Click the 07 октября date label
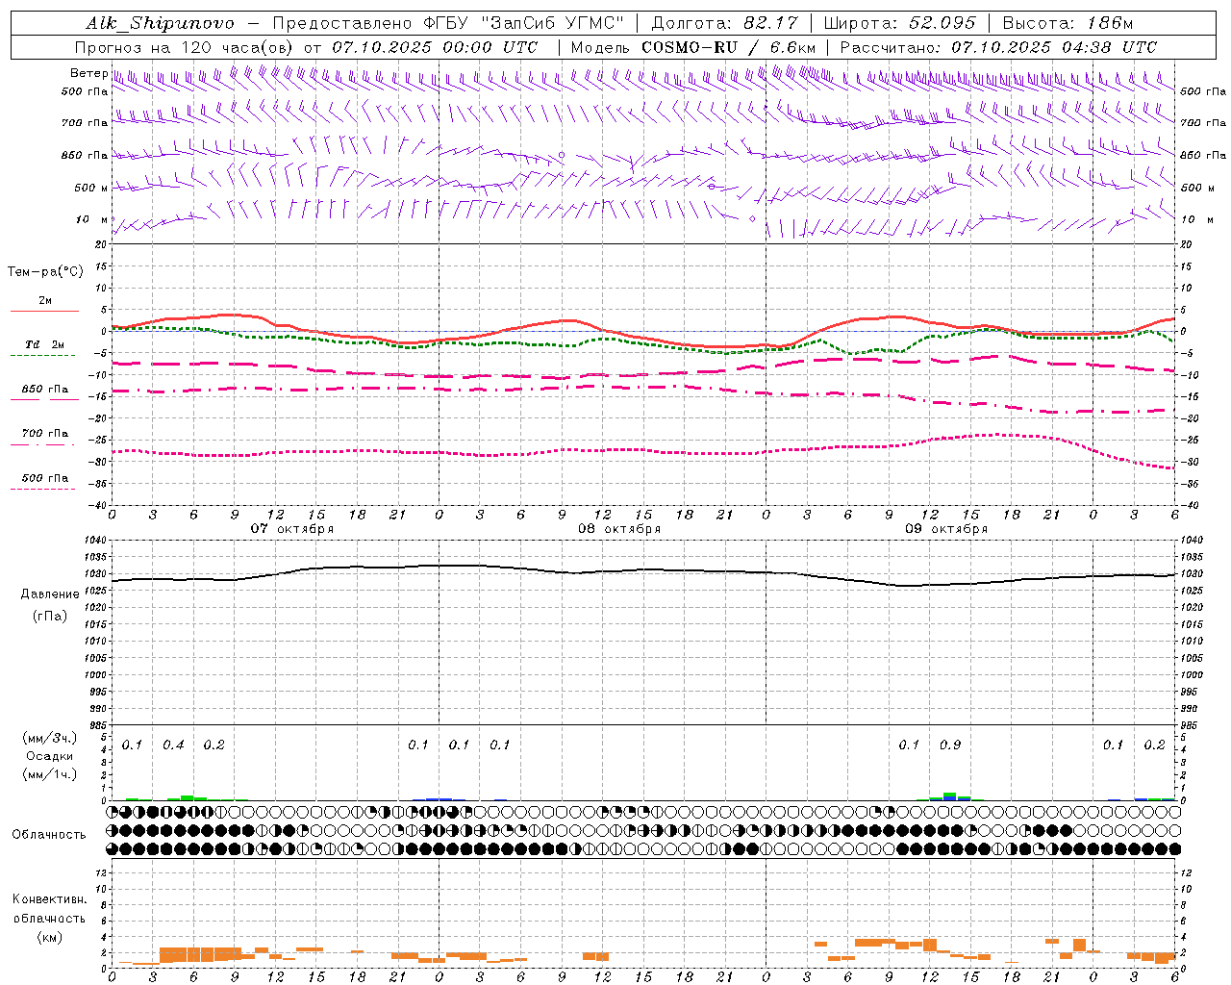This screenshot has width=1231, height=985. (292, 529)
